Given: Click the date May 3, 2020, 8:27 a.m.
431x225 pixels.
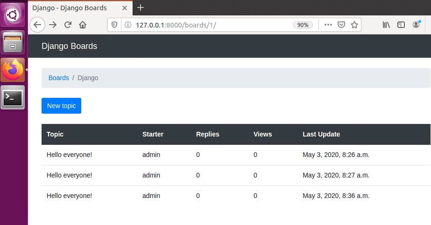Looking at the screenshot, I should 336,176.
